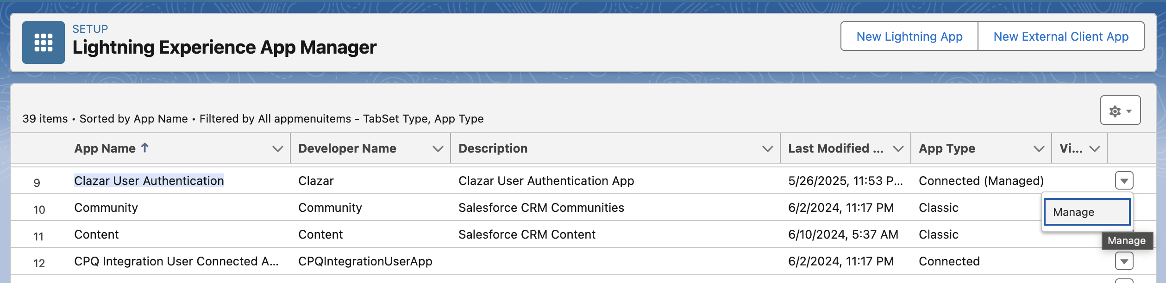Expand the Description column menu
Screen dimensions: 1166x283
point(767,148)
